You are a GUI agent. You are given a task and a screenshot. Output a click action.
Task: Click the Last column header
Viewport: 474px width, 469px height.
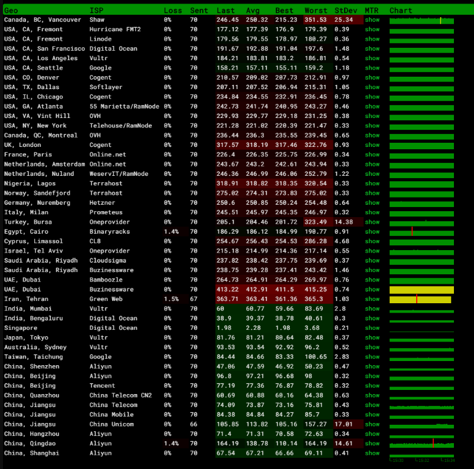pyautogui.click(x=225, y=11)
